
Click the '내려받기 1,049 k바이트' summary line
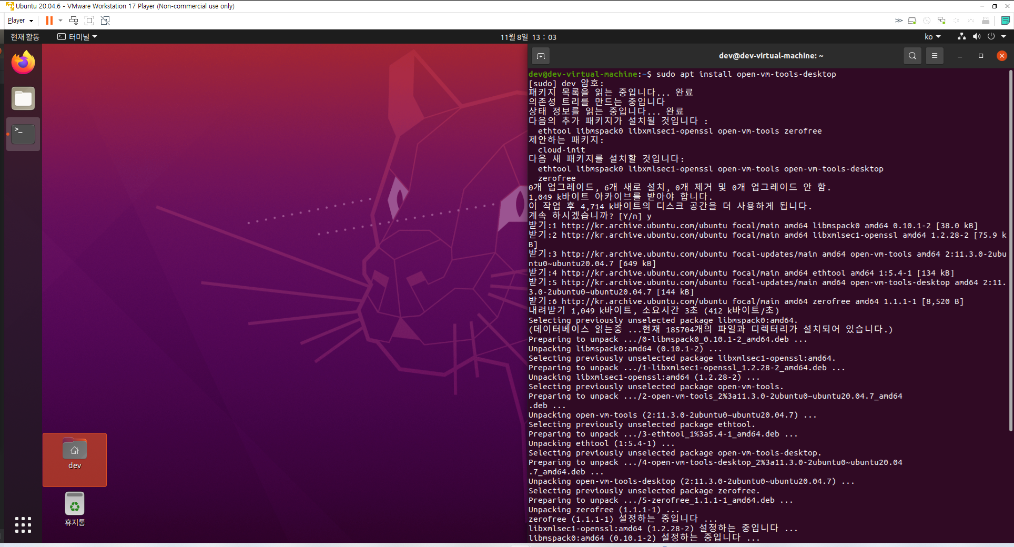coord(654,311)
